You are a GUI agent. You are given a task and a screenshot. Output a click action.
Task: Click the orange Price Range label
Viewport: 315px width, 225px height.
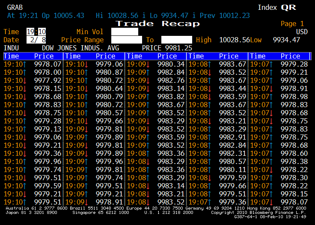click(x=82, y=40)
